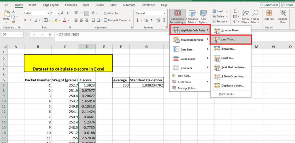Expand Top/Bottom Rules submenu
Viewport: 295px width, 143px height.
point(190,40)
